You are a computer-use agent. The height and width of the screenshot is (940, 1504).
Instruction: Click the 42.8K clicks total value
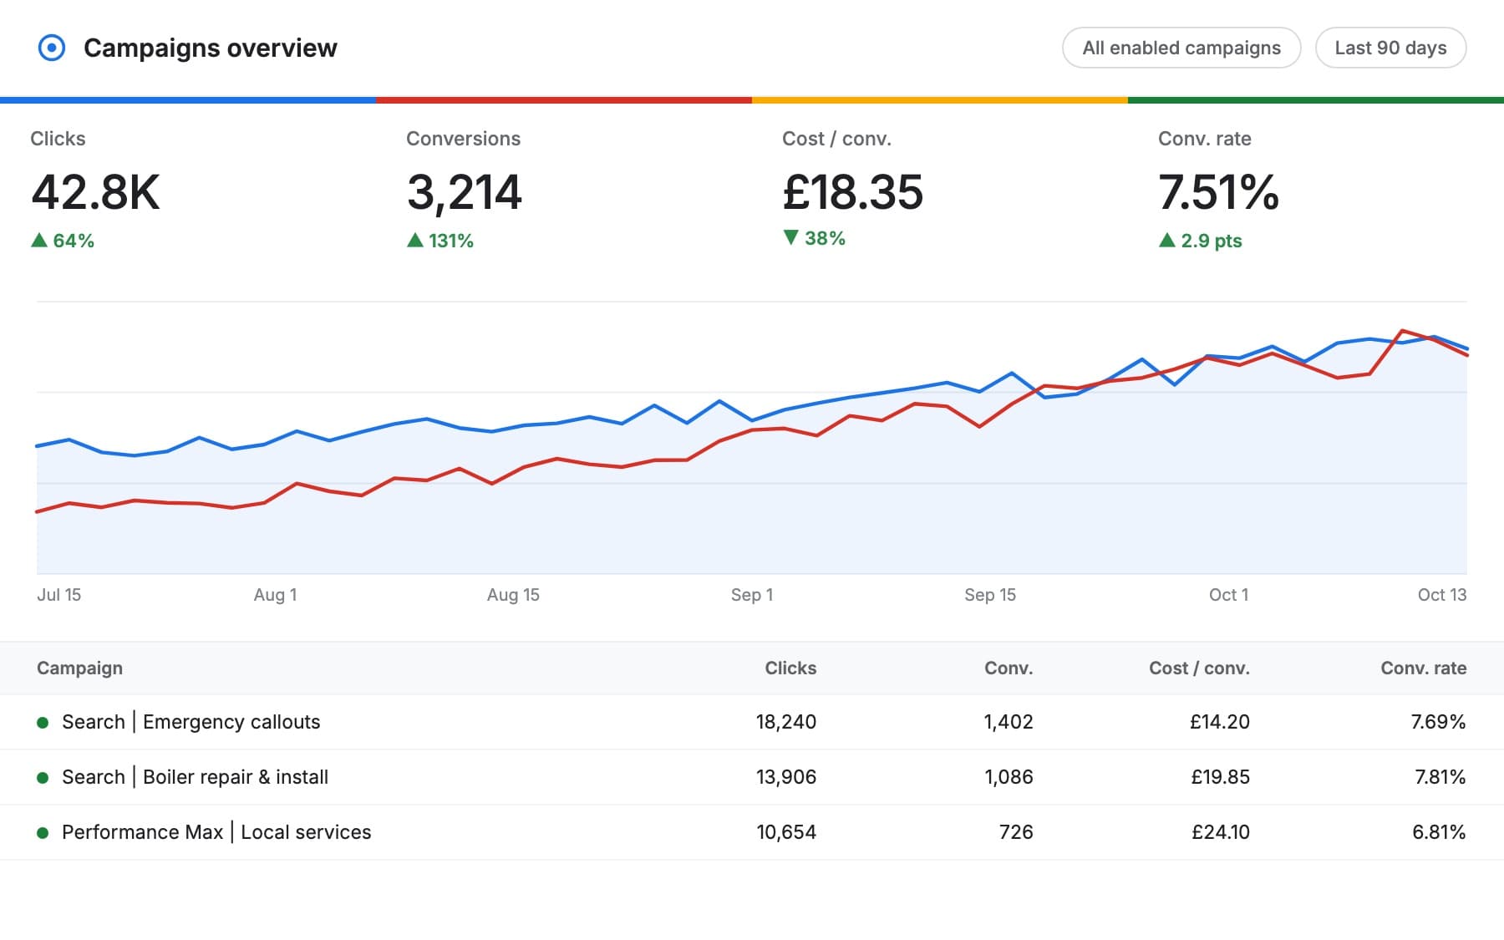pyautogui.click(x=95, y=192)
